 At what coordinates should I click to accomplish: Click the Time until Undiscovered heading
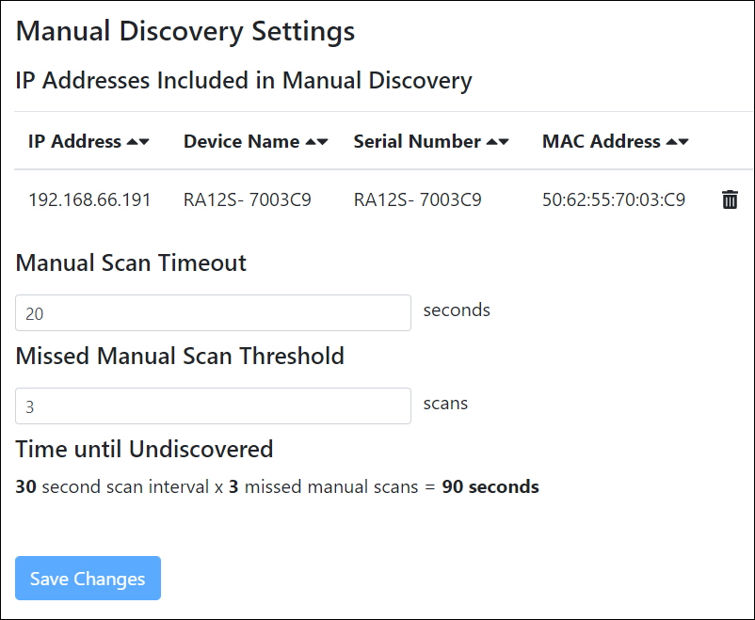click(x=144, y=449)
